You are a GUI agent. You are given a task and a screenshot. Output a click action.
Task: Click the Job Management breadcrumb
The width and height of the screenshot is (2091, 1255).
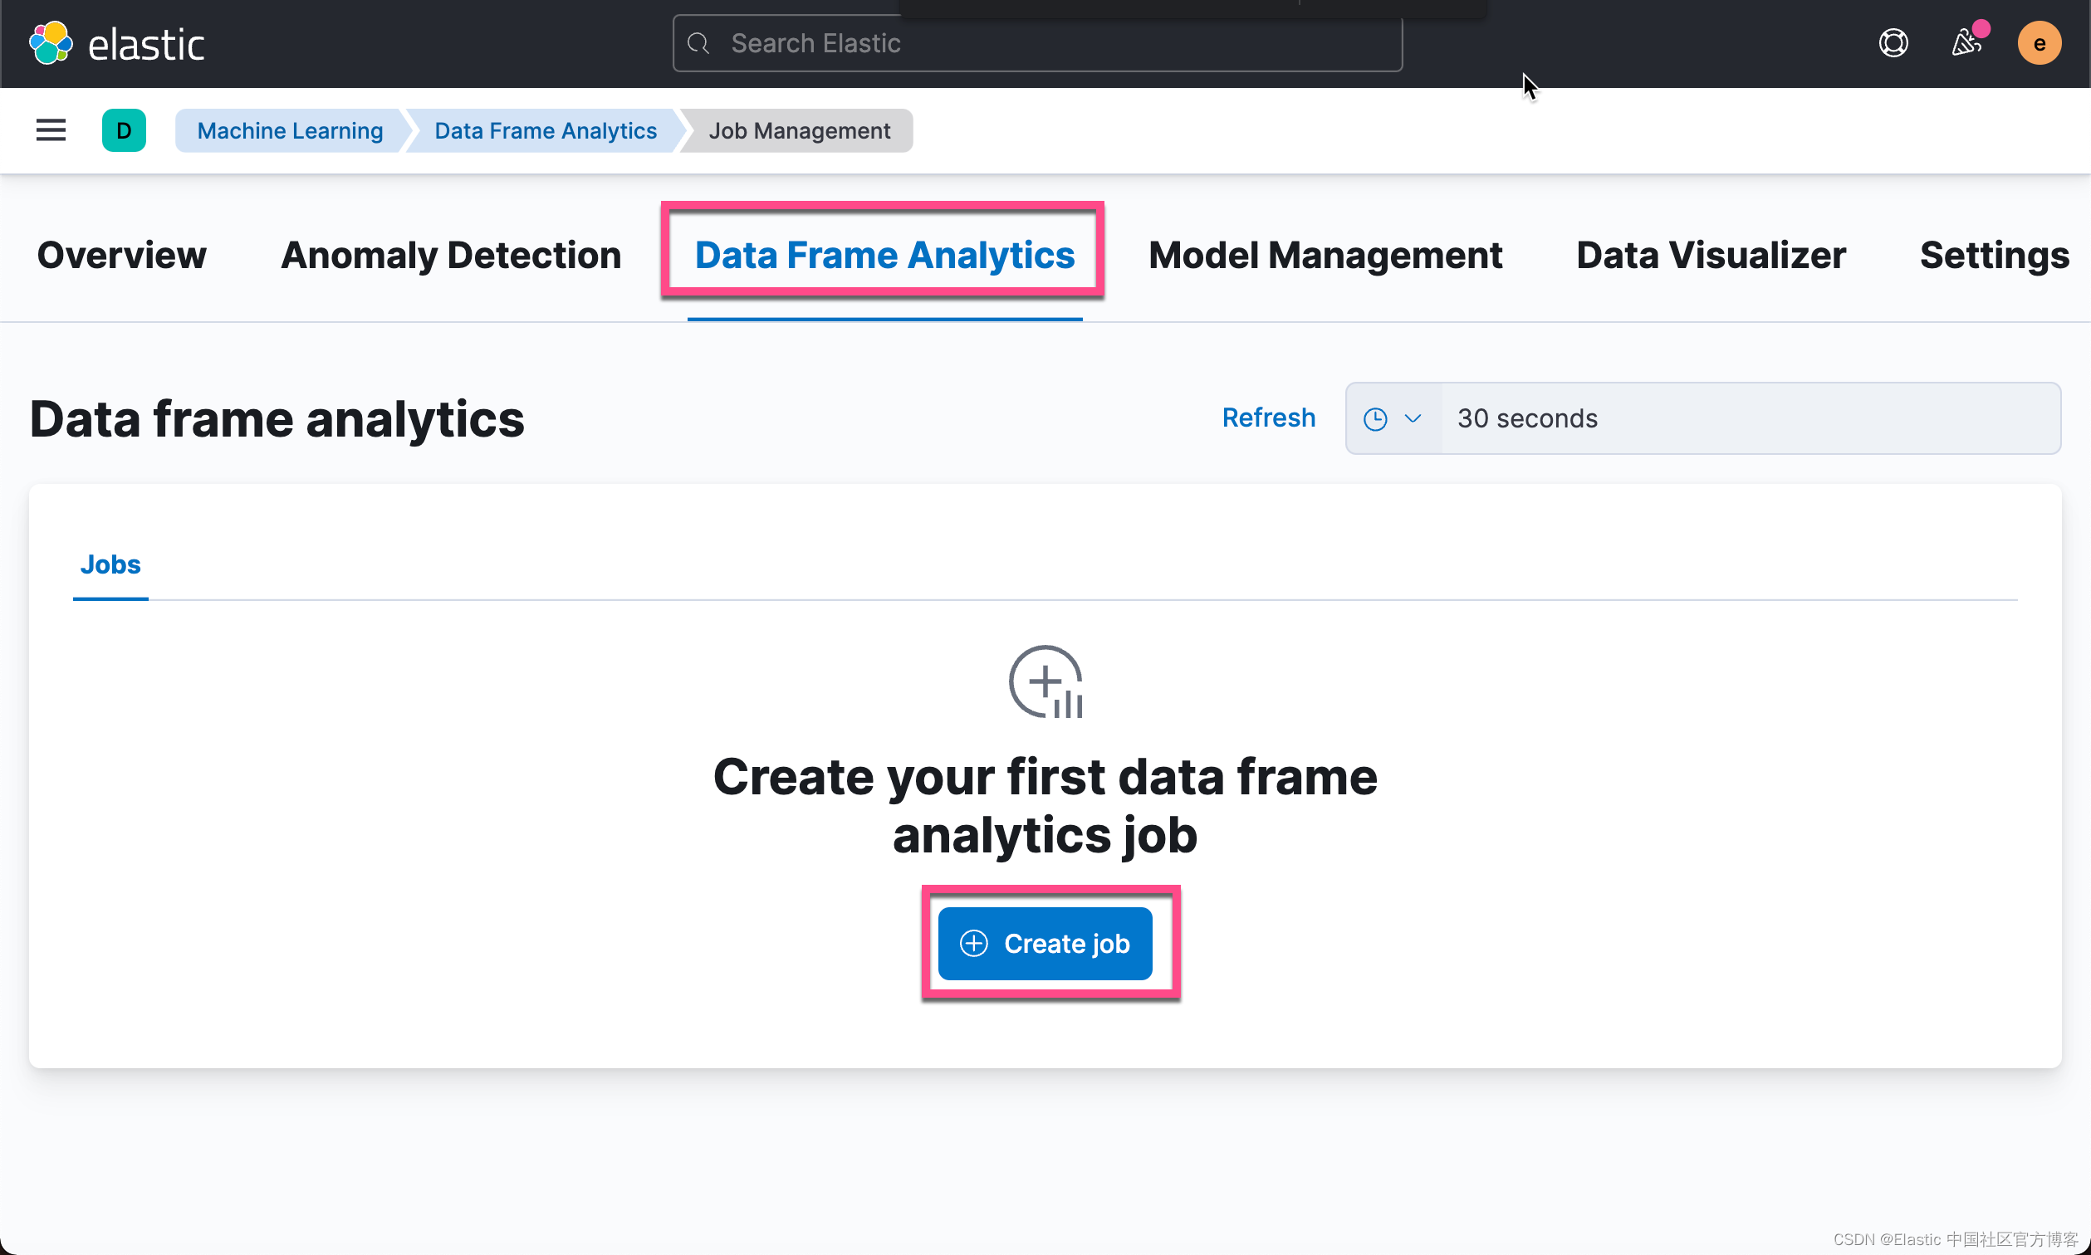pos(800,130)
